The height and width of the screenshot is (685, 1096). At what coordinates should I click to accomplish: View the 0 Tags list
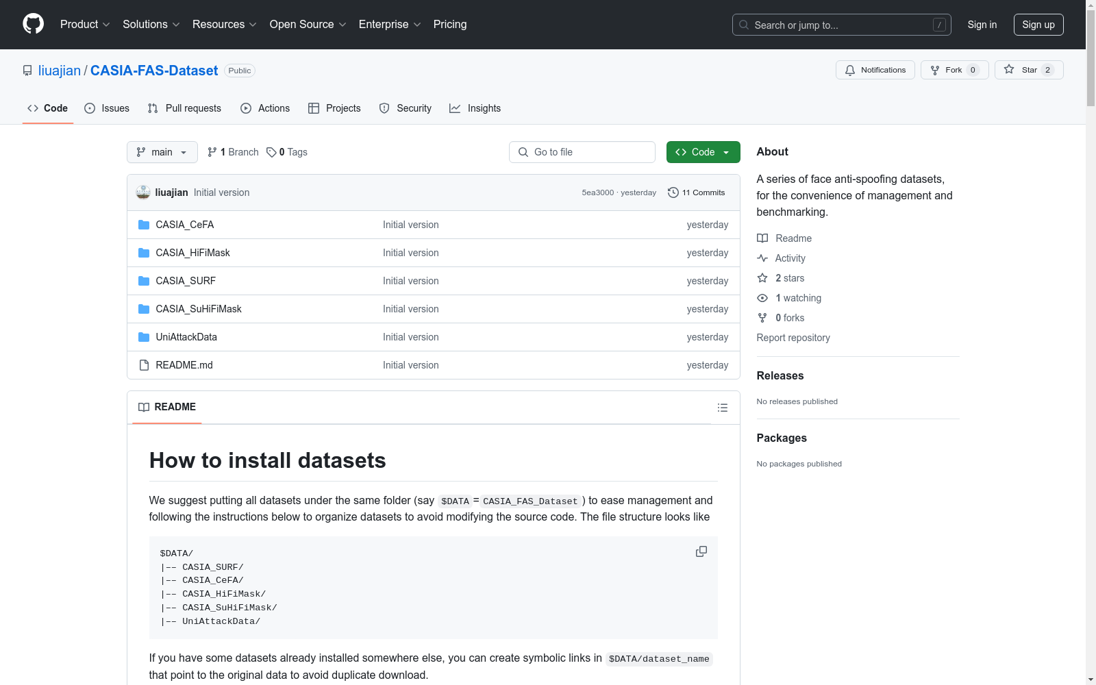(286, 152)
